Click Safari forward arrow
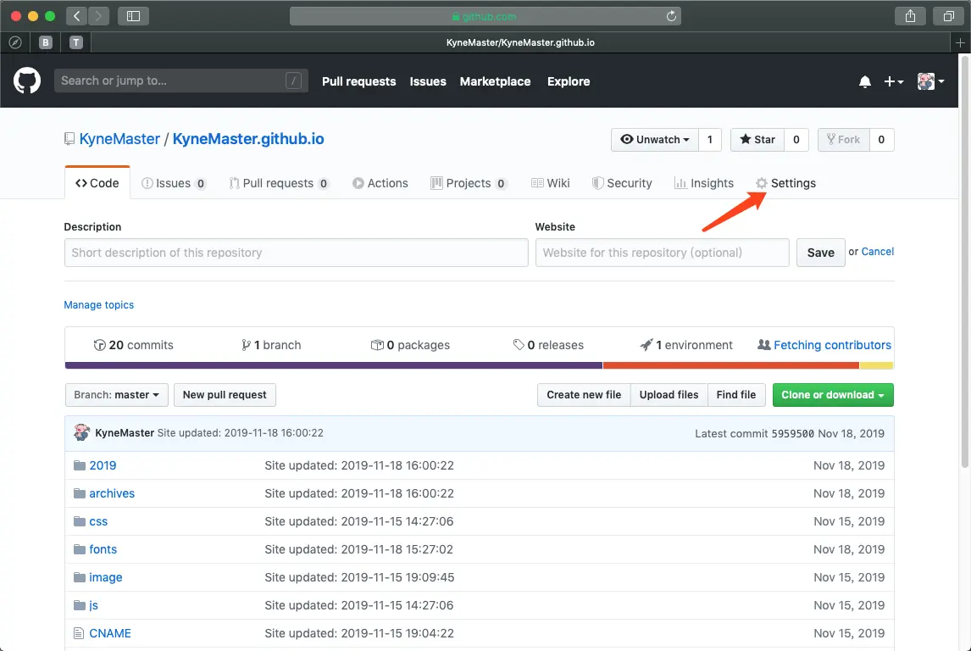 [98, 16]
